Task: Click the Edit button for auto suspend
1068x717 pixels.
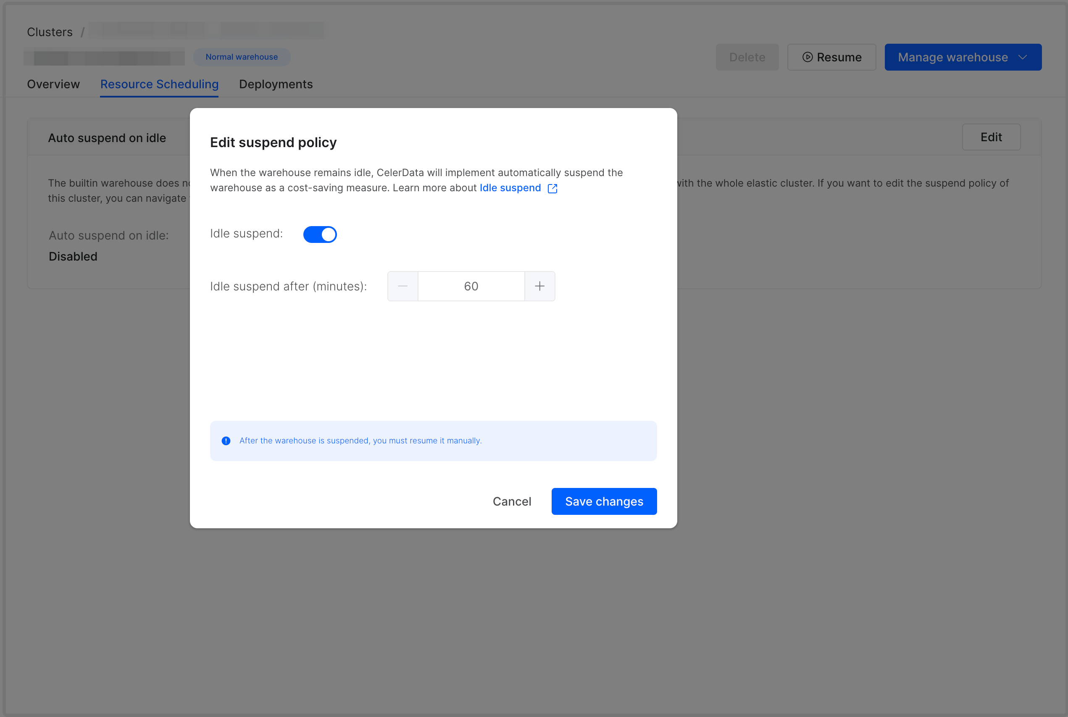Action: [991, 137]
